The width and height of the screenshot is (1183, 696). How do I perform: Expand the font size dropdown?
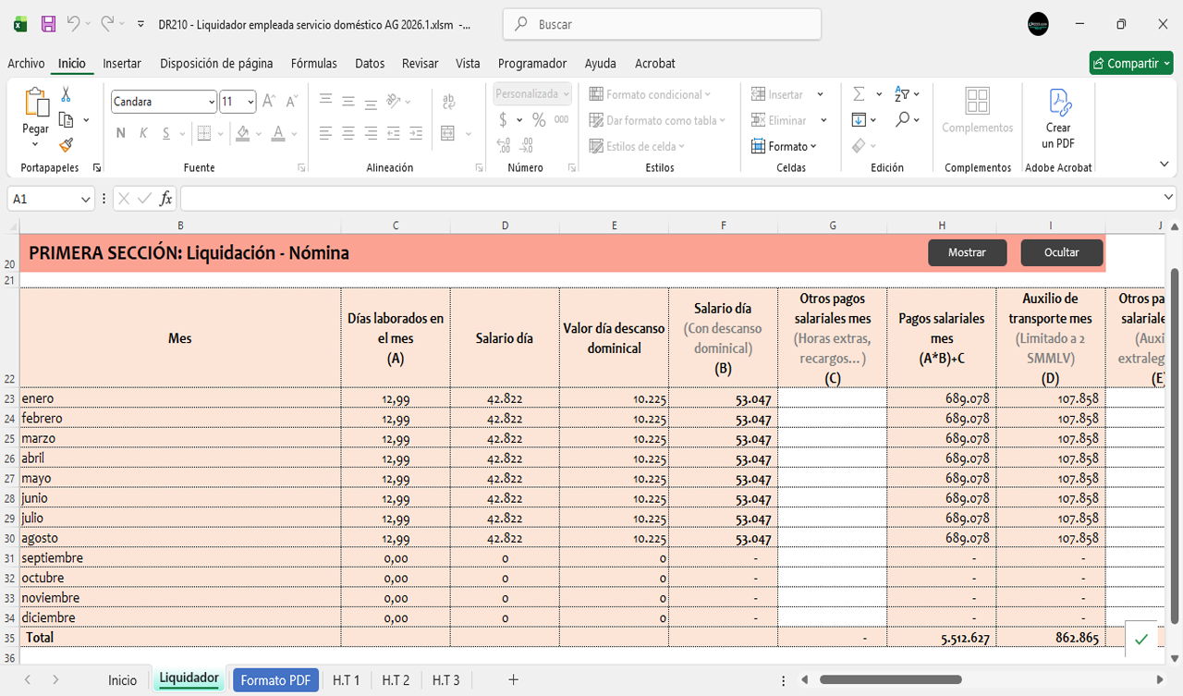coord(250,102)
